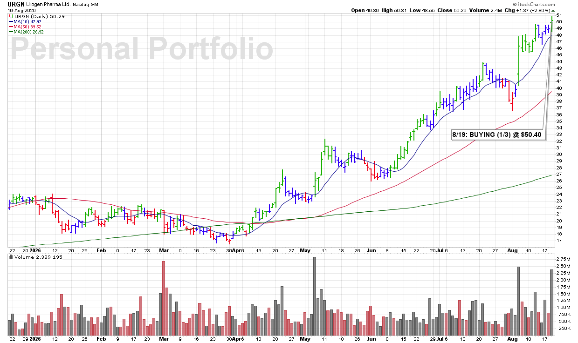The height and width of the screenshot is (343, 578).
Task: Click the 'High 50.81' value
Action: coord(394,10)
